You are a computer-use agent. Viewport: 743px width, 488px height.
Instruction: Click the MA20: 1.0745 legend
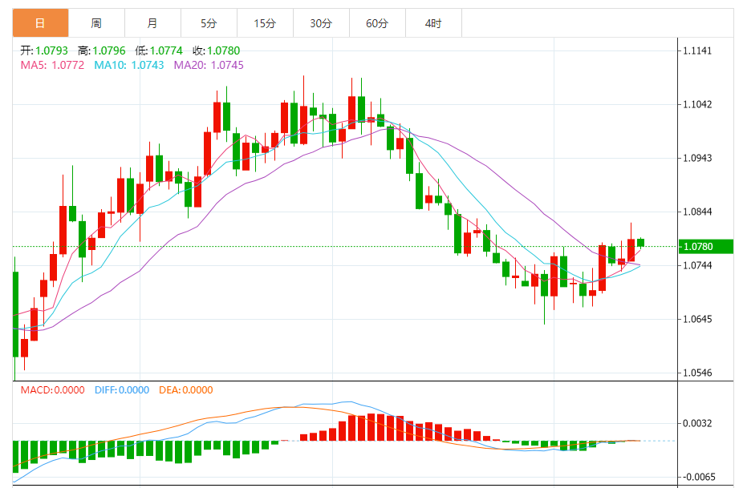(x=209, y=66)
